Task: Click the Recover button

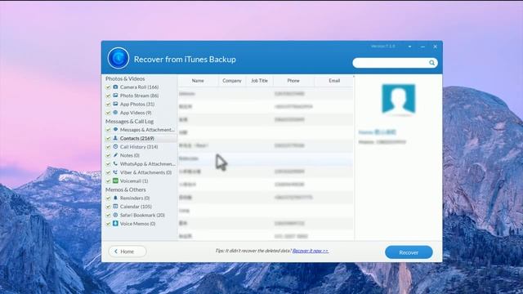Action: coord(409,252)
